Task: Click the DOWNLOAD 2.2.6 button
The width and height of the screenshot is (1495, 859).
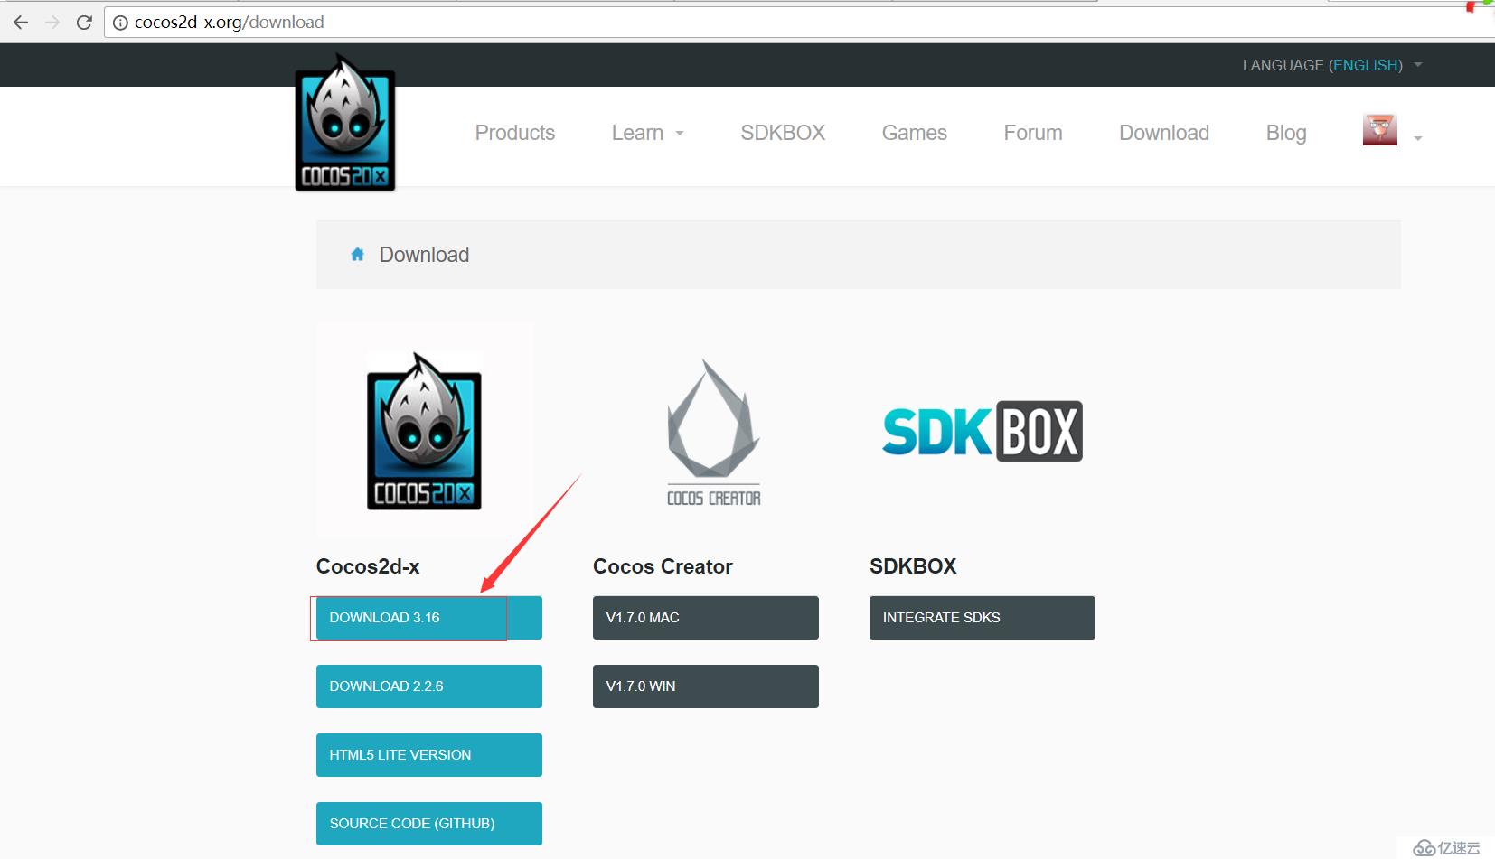Action: coord(429,686)
